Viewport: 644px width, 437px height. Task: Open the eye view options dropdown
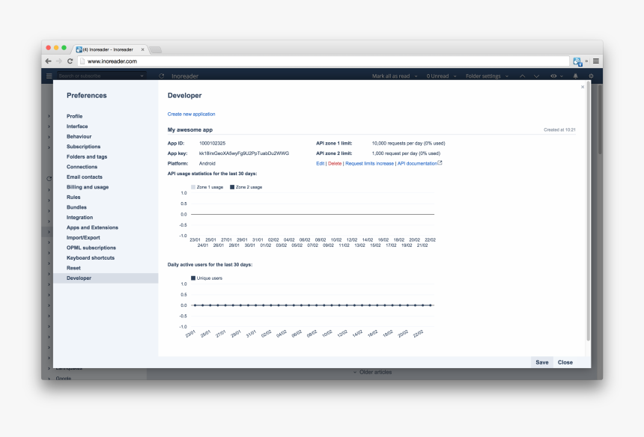(x=556, y=76)
